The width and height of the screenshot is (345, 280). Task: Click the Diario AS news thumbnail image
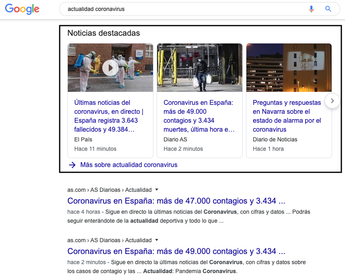pyautogui.click(x=199, y=67)
